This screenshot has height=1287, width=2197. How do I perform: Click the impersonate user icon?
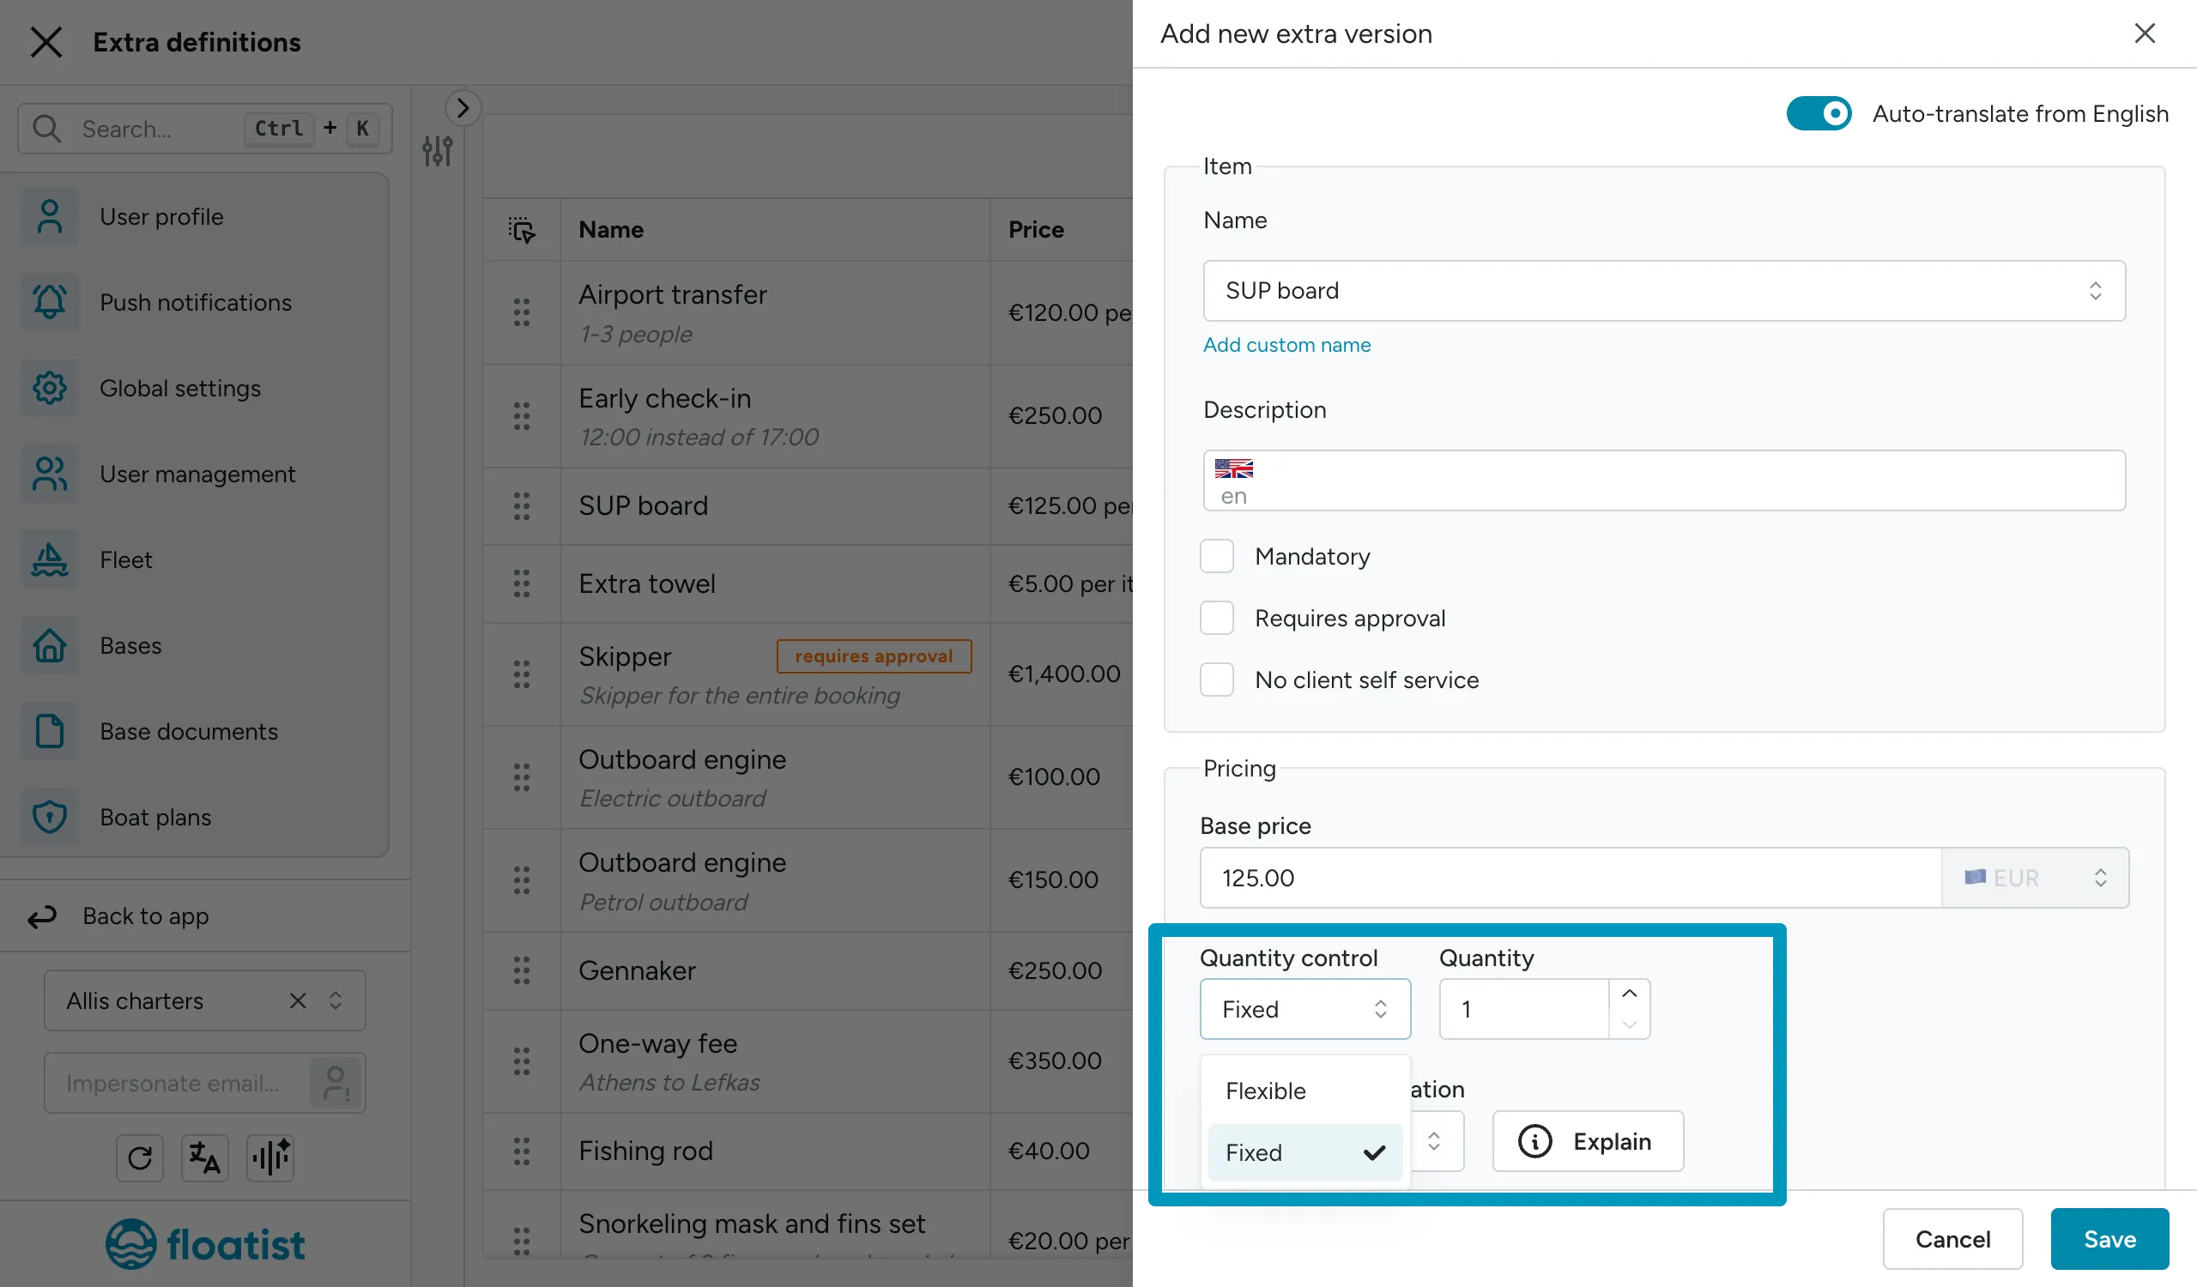tap(336, 1083)
